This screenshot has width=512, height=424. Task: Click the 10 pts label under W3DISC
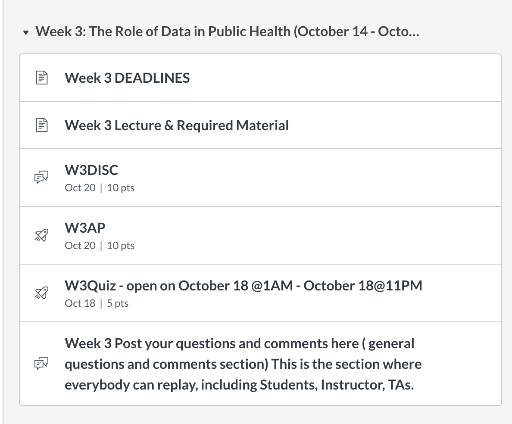121,188
